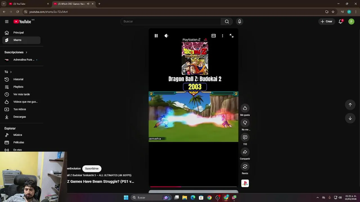Like the Short with Me gusta
Screen dimensions: 360x202
245,108
